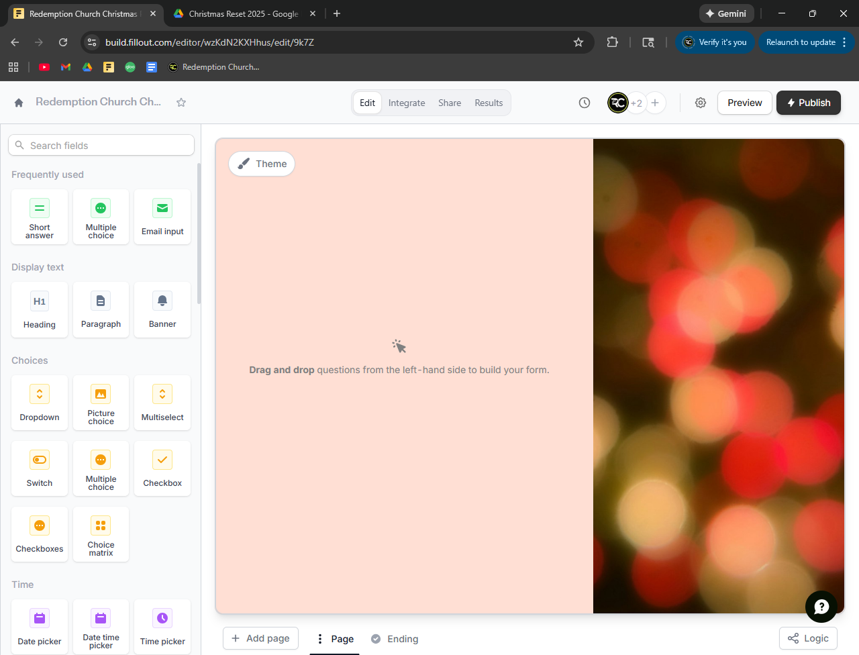The height and width of the screenshot is (655, 859).
Task: Choose the Banner field icon
Action: pyautogui.click(x=162, y=301)
